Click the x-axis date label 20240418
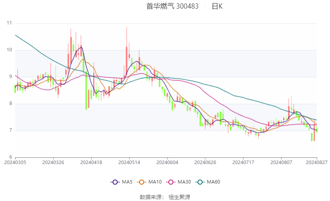This screenshot has width=330, height=201. [91, 163]
